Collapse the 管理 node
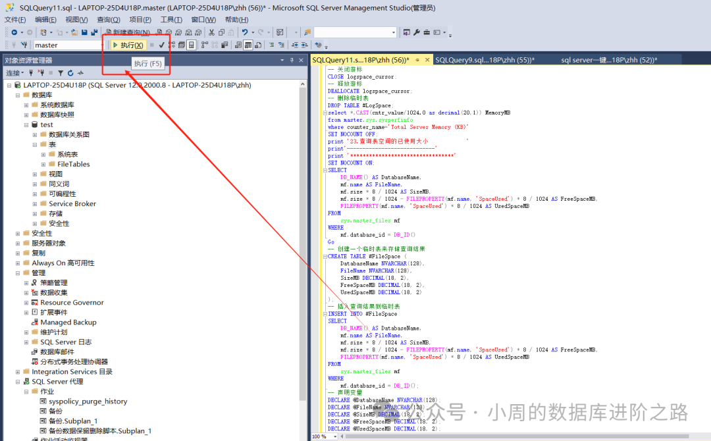This screenshot has width=711, height=441. click(x=18, y=273)
